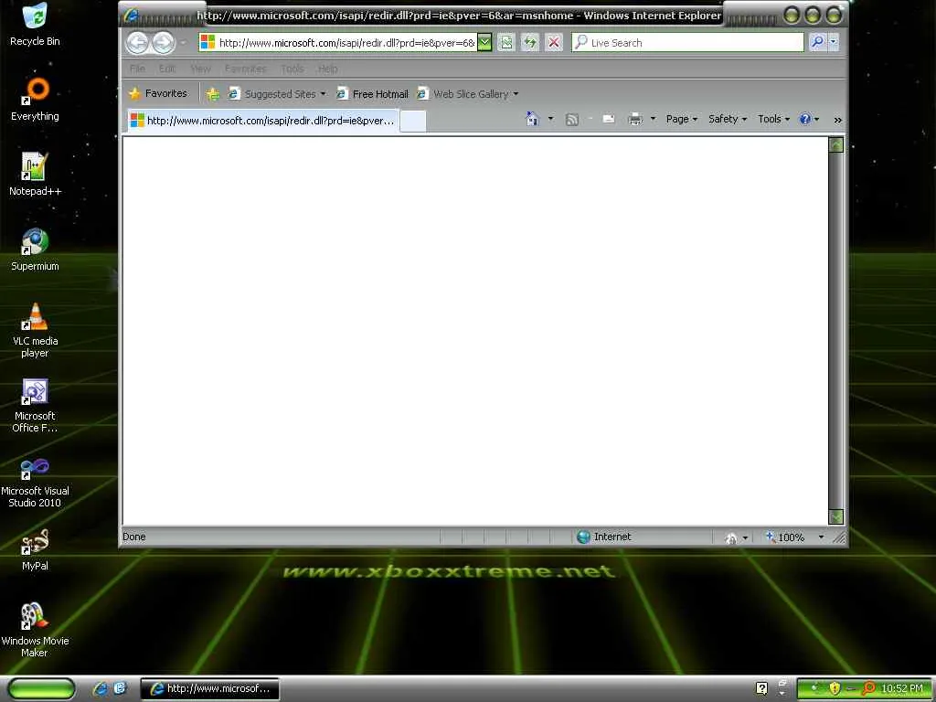
Task: Click the Done status text
Action: click(x=134, y=537)
